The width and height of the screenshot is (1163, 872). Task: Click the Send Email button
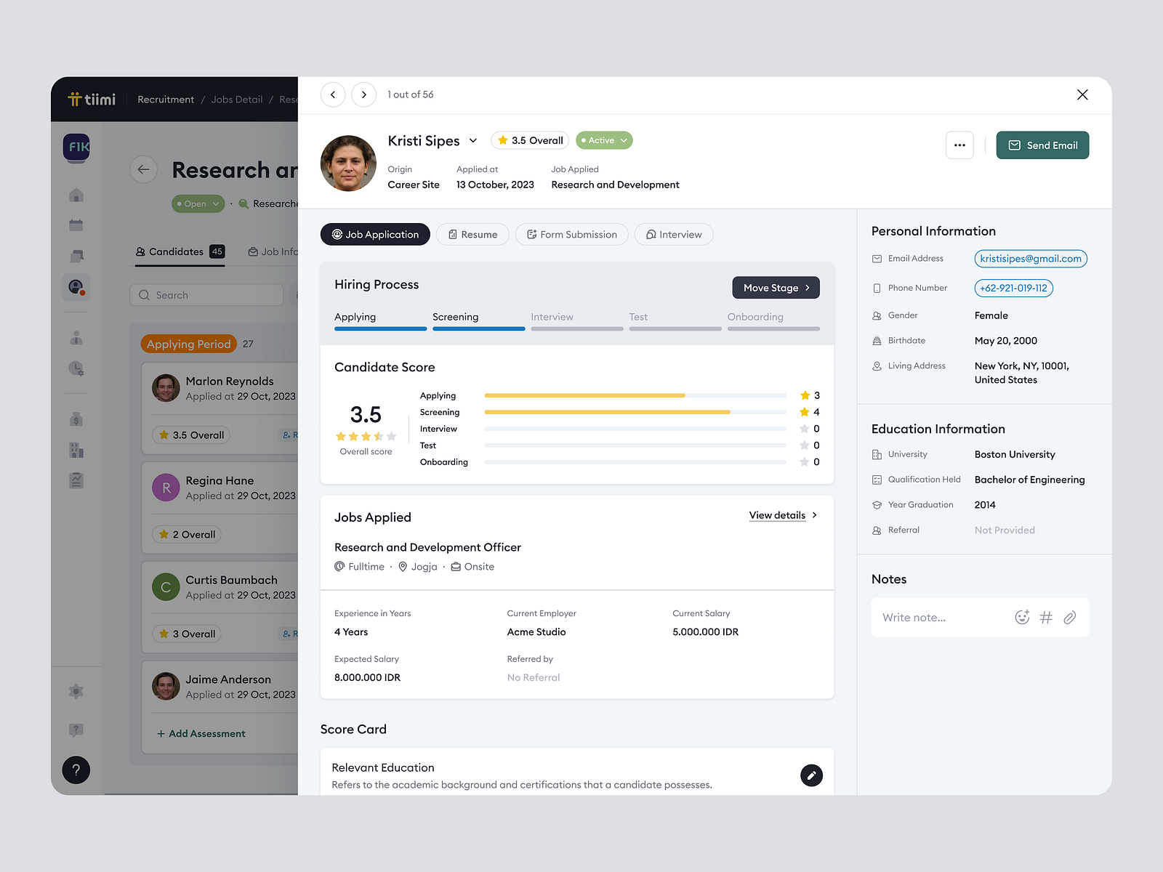[1042, 145]
